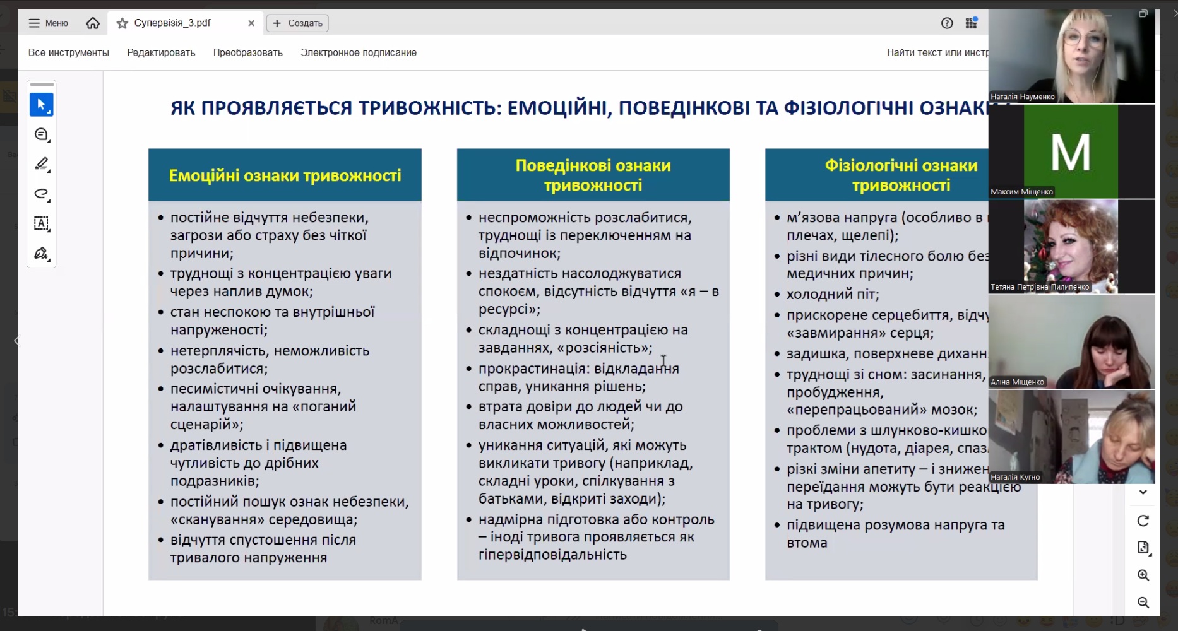Screen dimensions: 1178x631
Task: Zoom in on the document
Action: pyautogui.click(x=1143, y=575)
